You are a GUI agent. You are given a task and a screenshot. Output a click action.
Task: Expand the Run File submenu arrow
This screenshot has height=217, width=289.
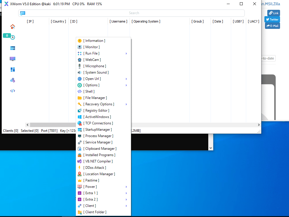126,53
